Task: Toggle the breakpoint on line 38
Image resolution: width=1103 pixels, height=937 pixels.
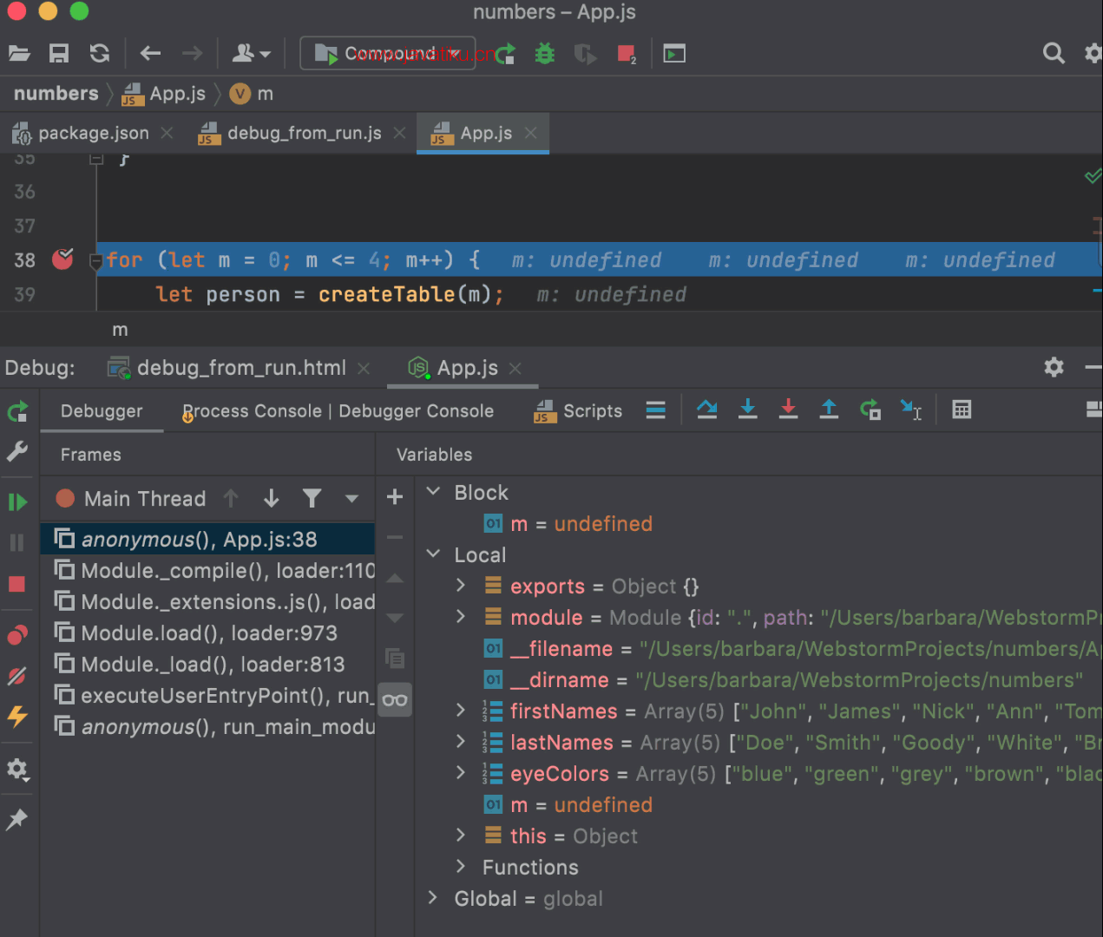Action: tap(62, 259)
